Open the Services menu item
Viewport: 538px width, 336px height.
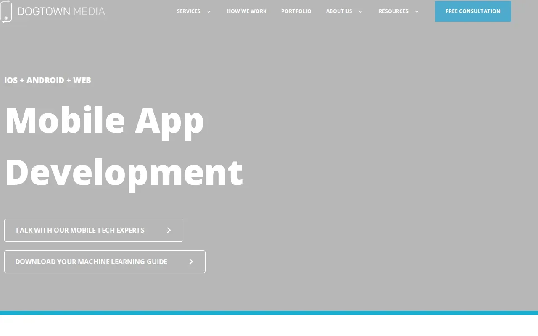[189, 11]
